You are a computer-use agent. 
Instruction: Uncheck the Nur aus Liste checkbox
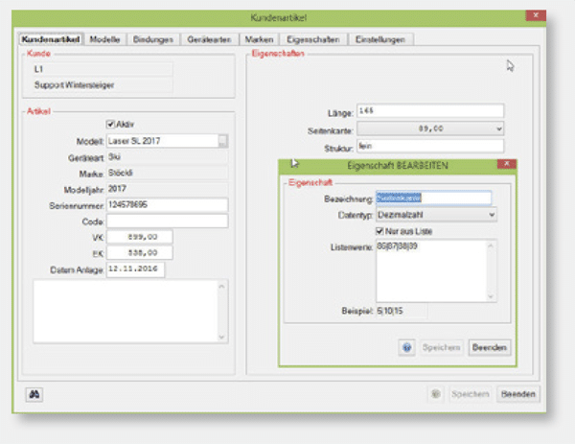379,230
